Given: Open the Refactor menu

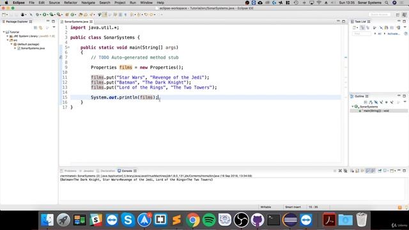Looking at the screenshot, I should (70, 3).
